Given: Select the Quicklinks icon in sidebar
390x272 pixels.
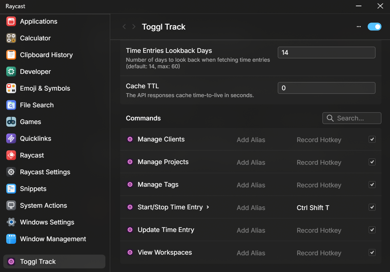Looking at the screenshot, I should click(x=11, y=138).
